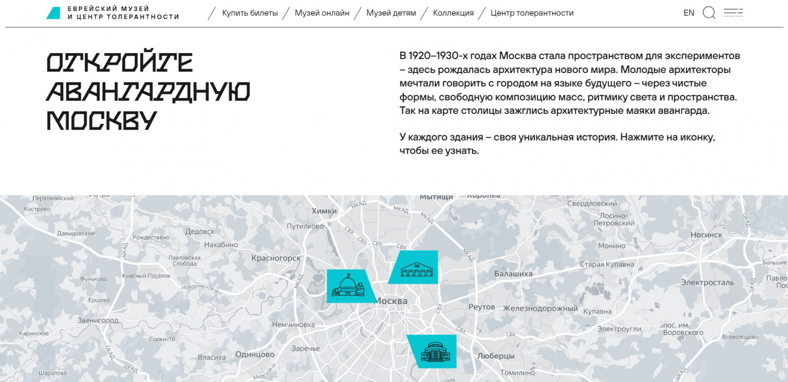The height and width of the screenshot is (382, 788).
Task: Click the Свердловский map label
Action: [x=592, y=204]
